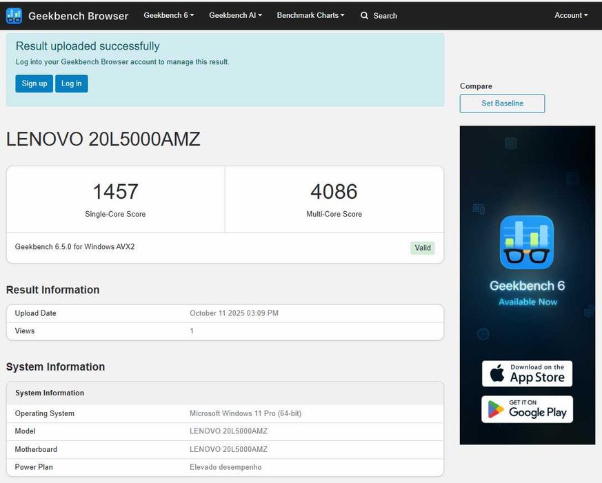The image size is (602, 483).
Task: Click the Google Play triangle logo
Action: click(x=496, y=409)
